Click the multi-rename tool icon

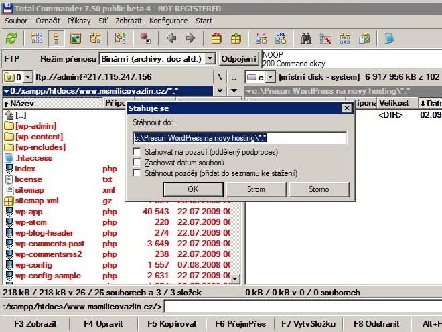(325, 38)
